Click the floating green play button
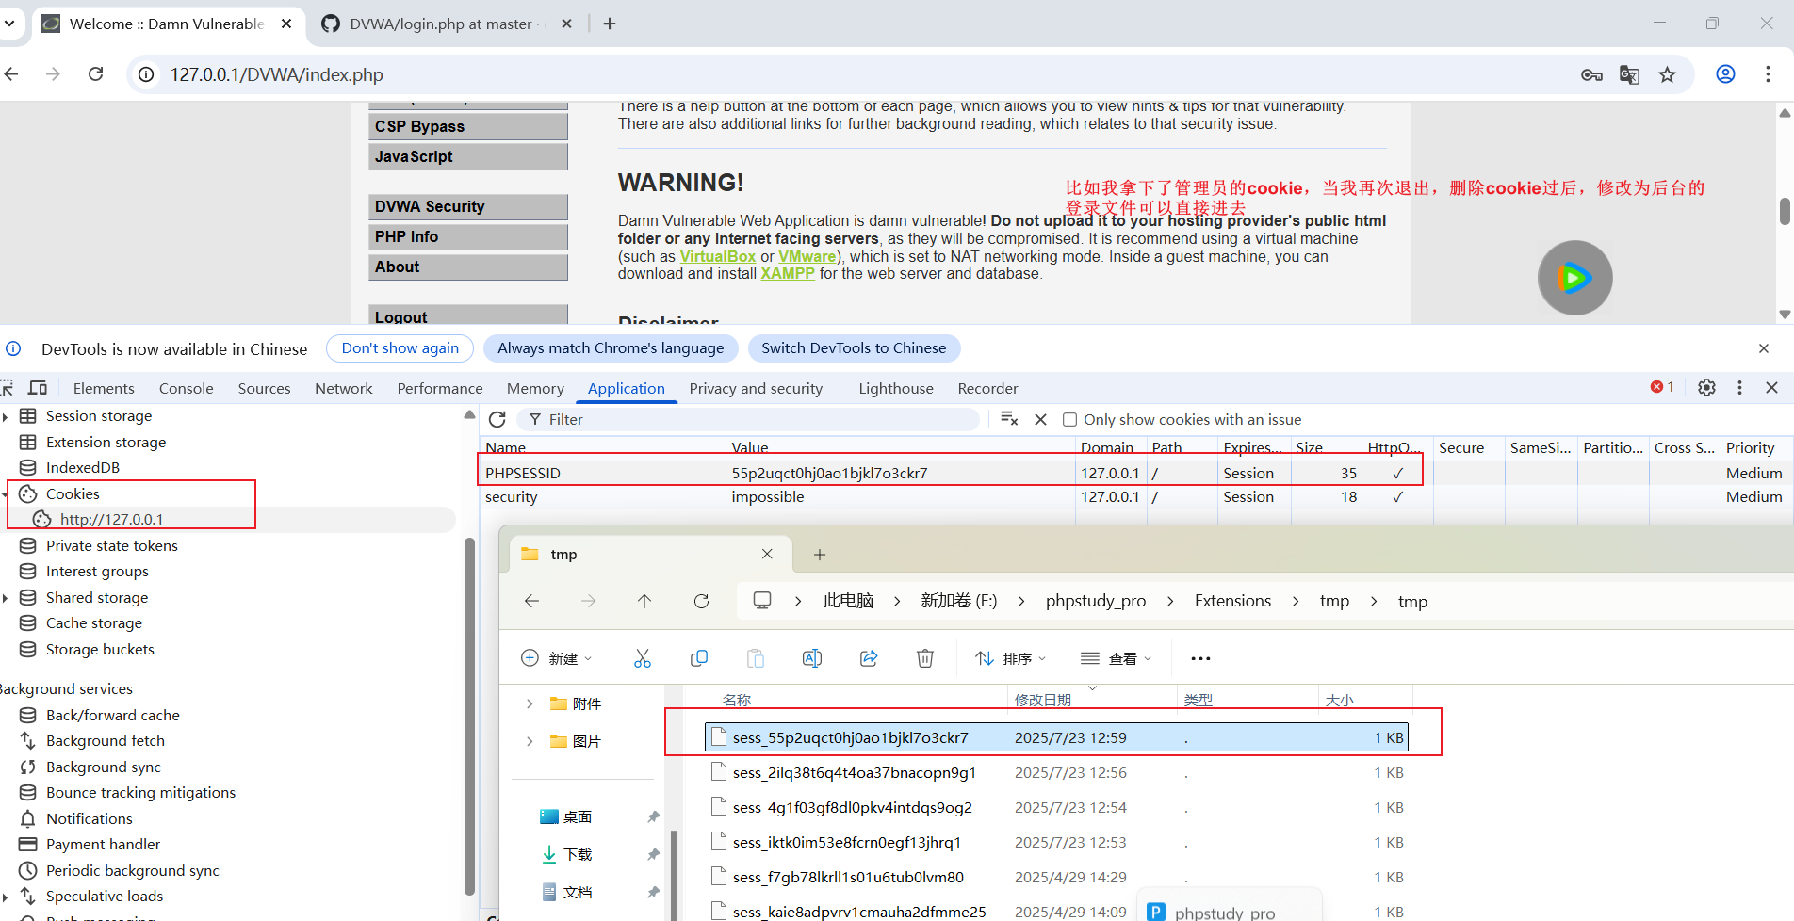The width and height of the screenshot is (1794, 921). (1574, 278)
